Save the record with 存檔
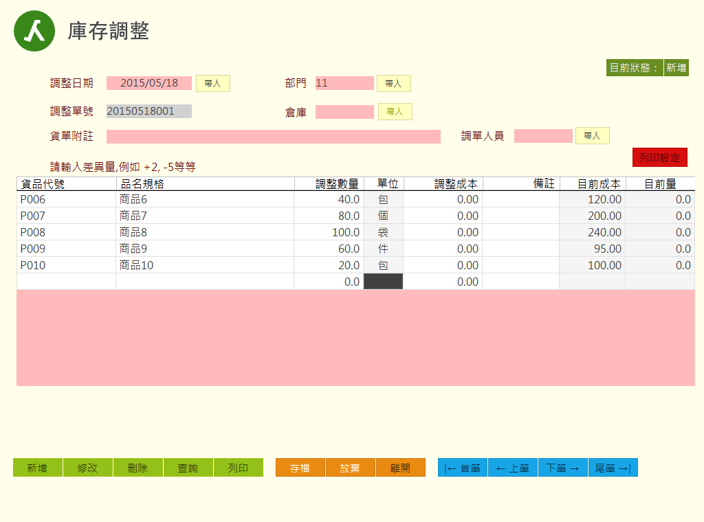Image resolution: width=704 pixels, height=522 pixels. (x=300, y=468)
